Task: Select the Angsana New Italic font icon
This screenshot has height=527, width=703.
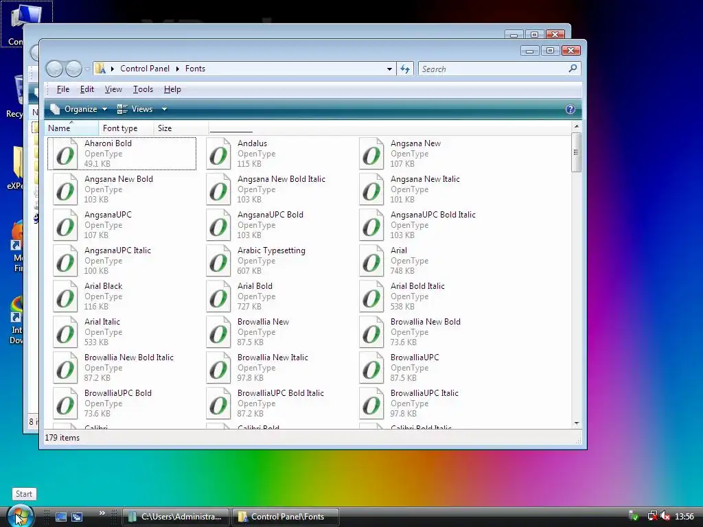Action: (x=371, y=189)
